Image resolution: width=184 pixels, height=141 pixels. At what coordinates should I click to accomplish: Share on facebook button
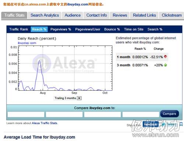151,124
